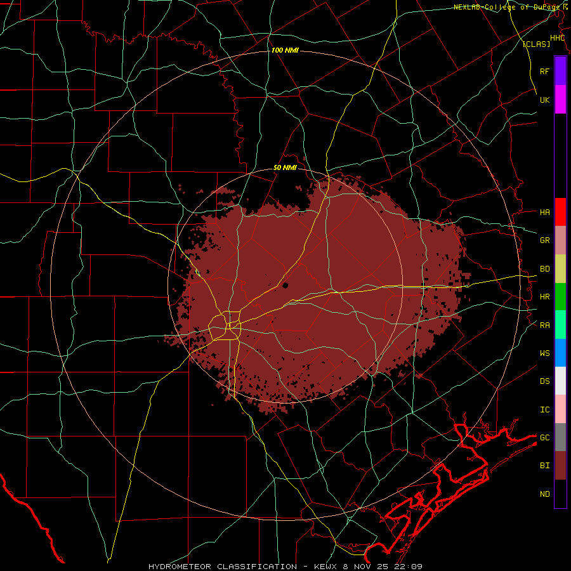Click the HA red legend swatch

(560, 212)
